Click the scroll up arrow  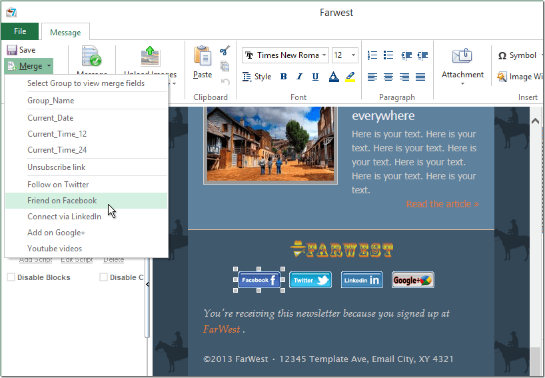pyautogui.click(x=535, y=121)
